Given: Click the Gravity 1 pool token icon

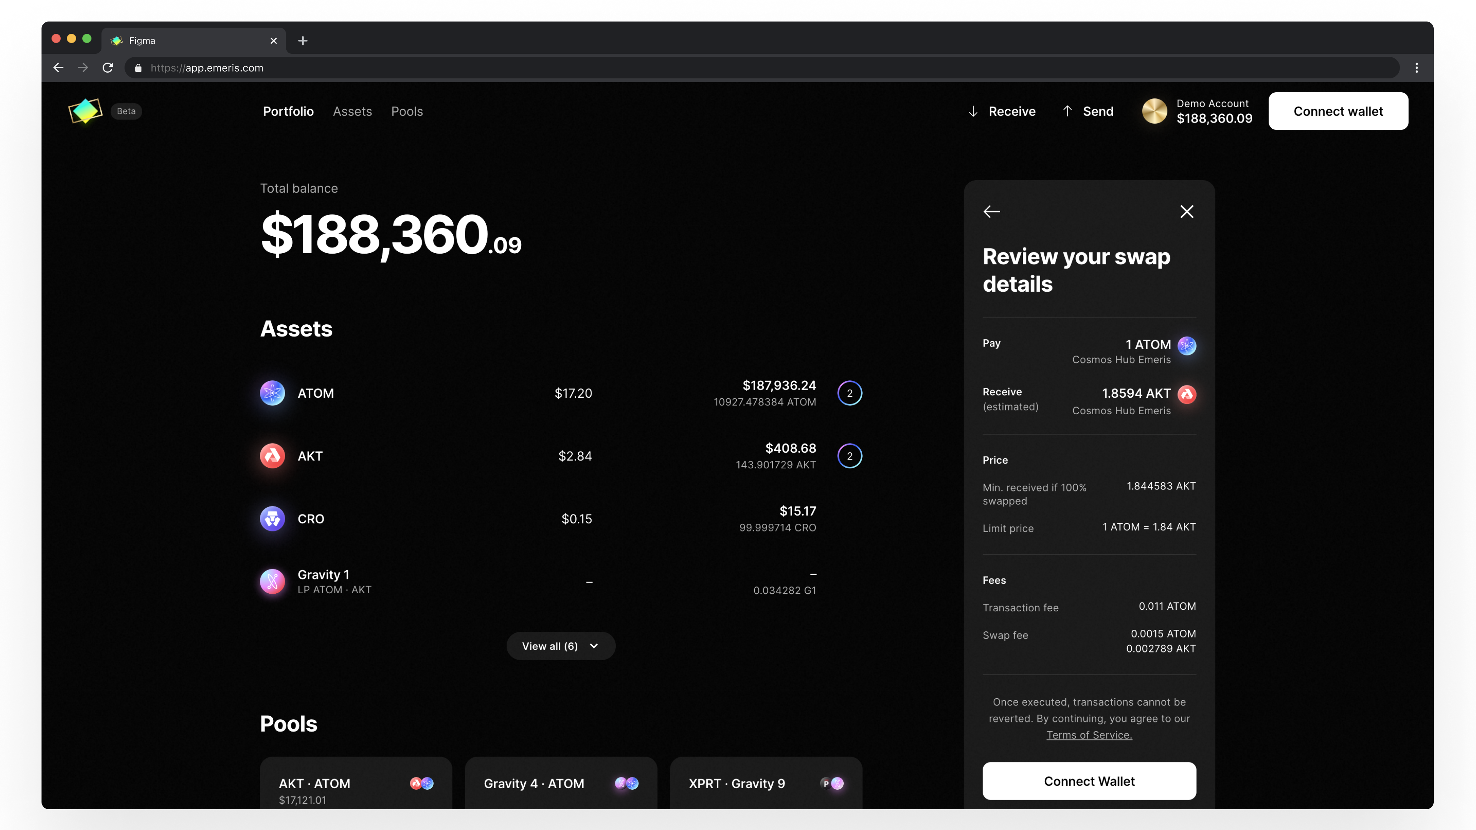Looking at the screenshot, I should click(x=272, y=581).
